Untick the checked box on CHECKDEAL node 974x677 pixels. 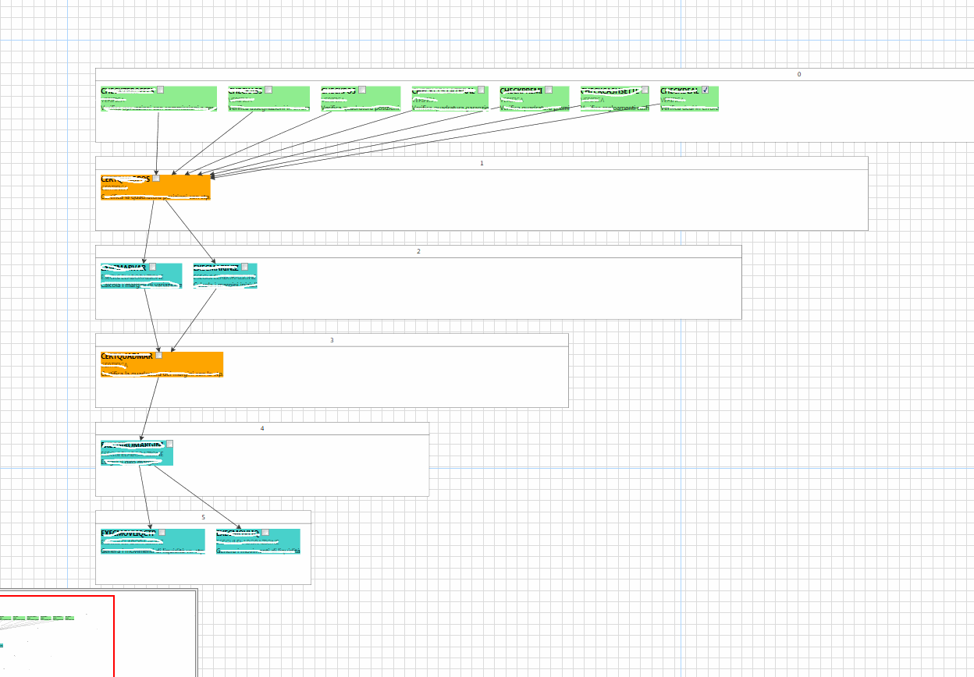pyautogui.click(x=705, y=90)
